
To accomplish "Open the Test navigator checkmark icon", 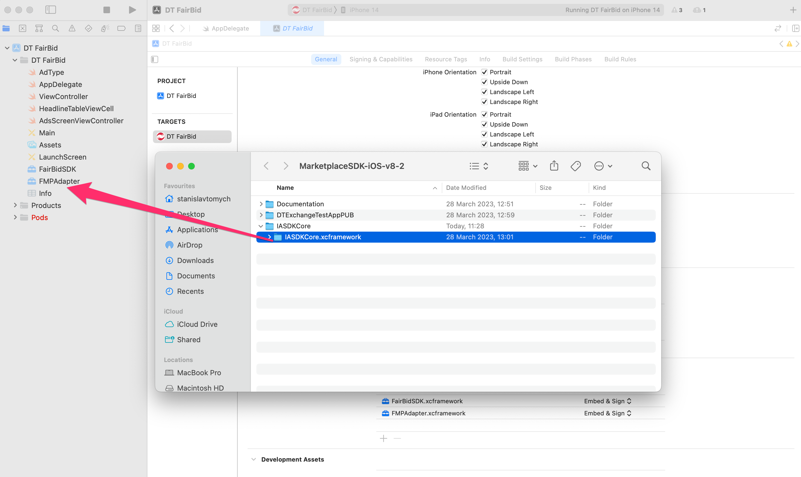I will coord(88,28).
